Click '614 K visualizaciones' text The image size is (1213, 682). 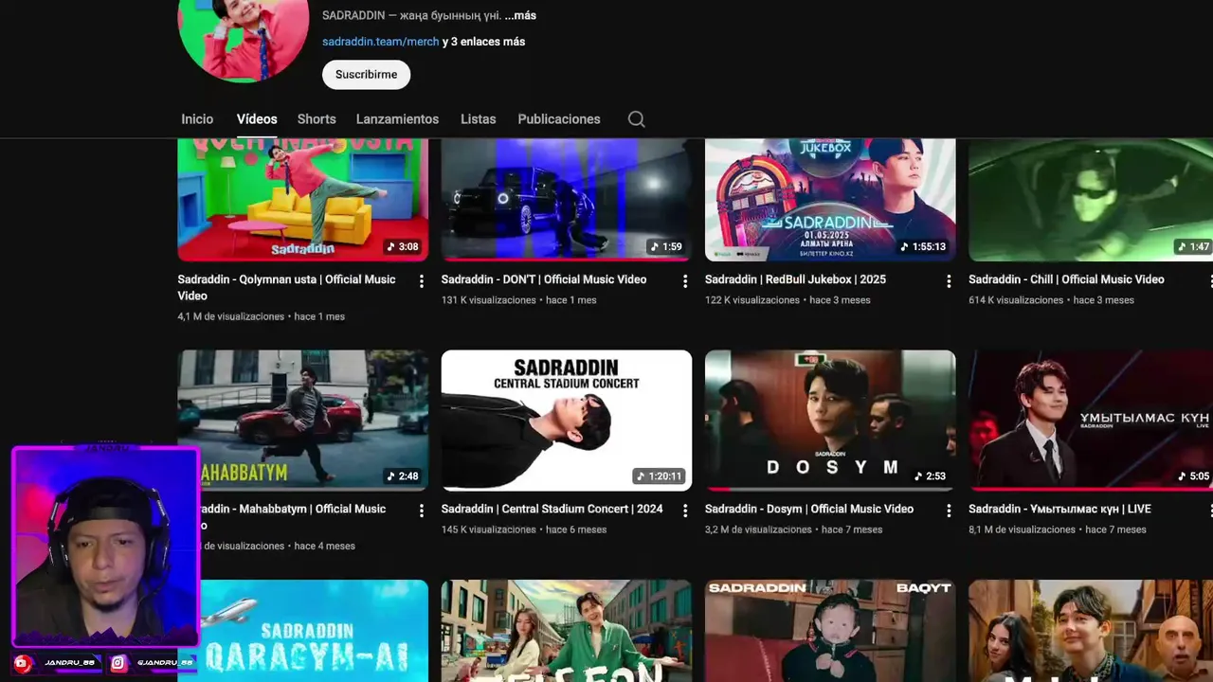click(x=1016, y=300)
